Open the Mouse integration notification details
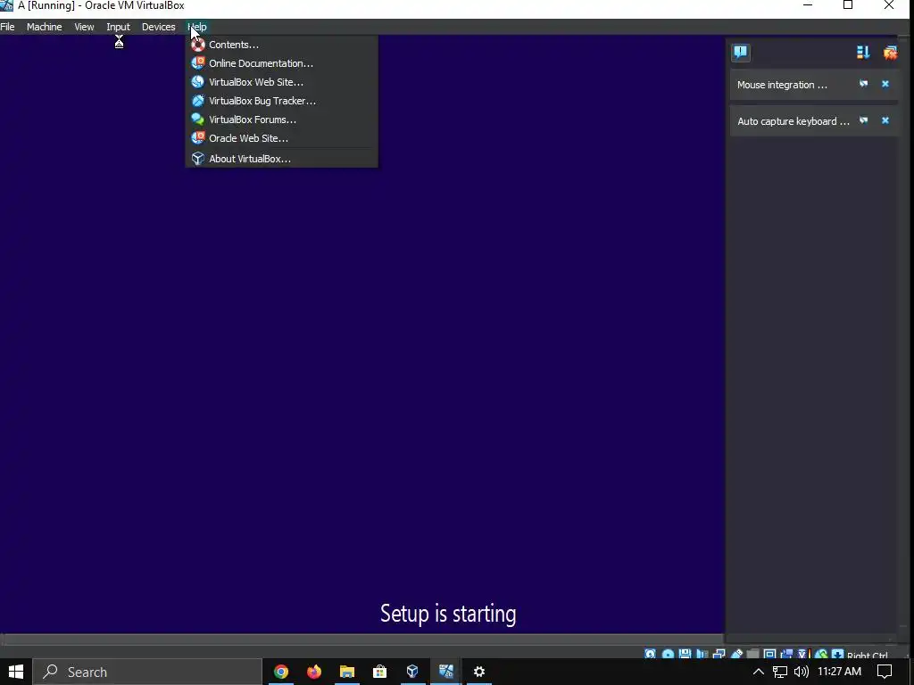Viewport: 914px width, 685px height. point(782,85)
